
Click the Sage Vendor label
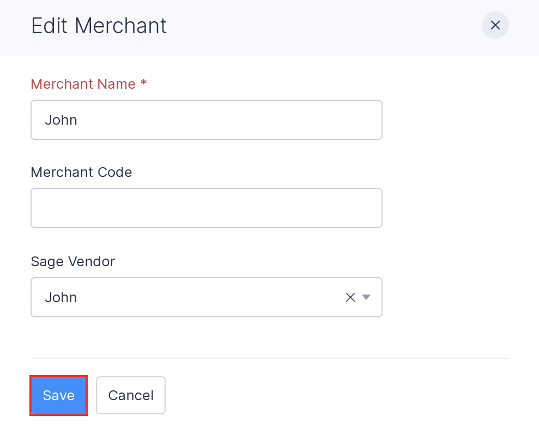click(x=72, y=262)
